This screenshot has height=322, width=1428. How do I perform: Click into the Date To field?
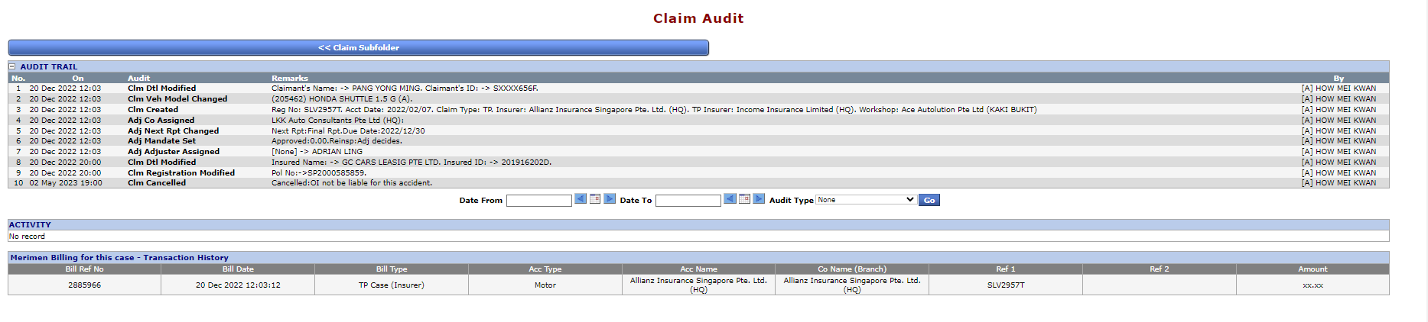click(688, 201)
